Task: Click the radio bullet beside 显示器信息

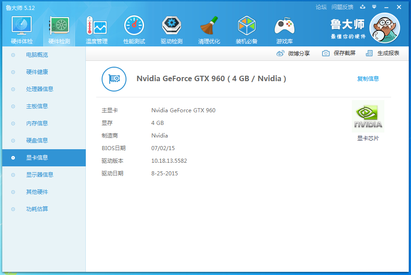Action: pos(13,175)
